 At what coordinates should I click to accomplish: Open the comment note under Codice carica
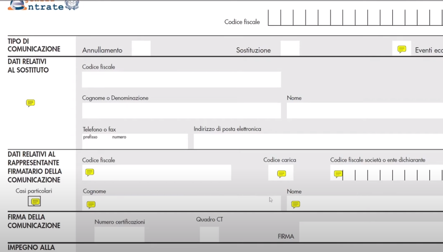281,174
